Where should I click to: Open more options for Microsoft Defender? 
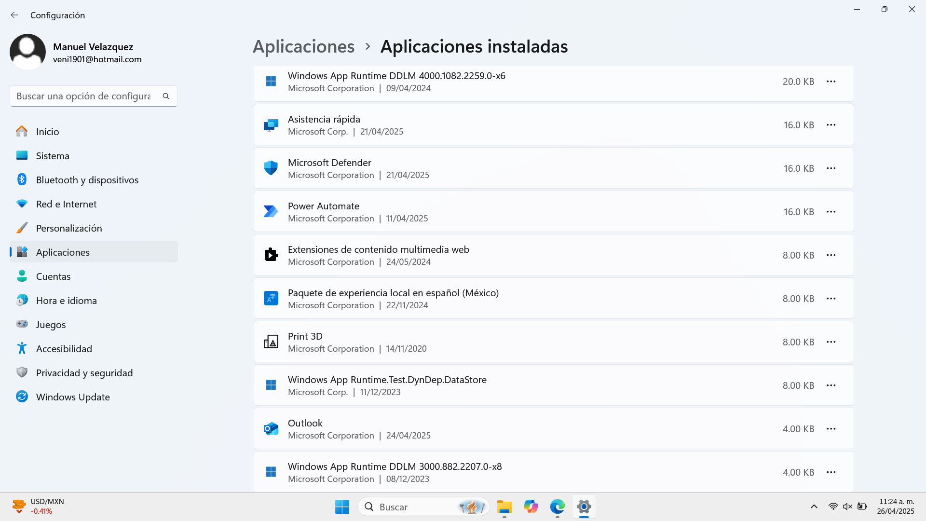(x=831, y=168)
